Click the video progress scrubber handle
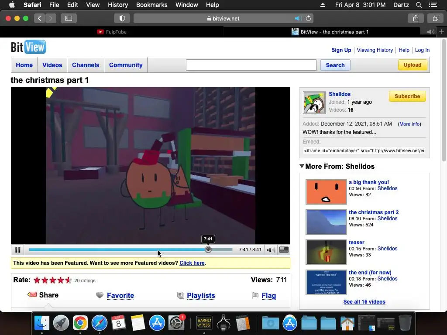This screenshot has height=335, width=447. tap(208, 250)
